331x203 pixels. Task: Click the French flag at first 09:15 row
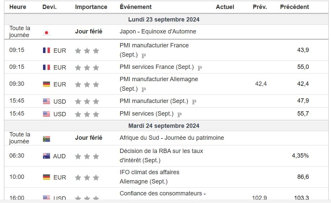click(46, 50)
